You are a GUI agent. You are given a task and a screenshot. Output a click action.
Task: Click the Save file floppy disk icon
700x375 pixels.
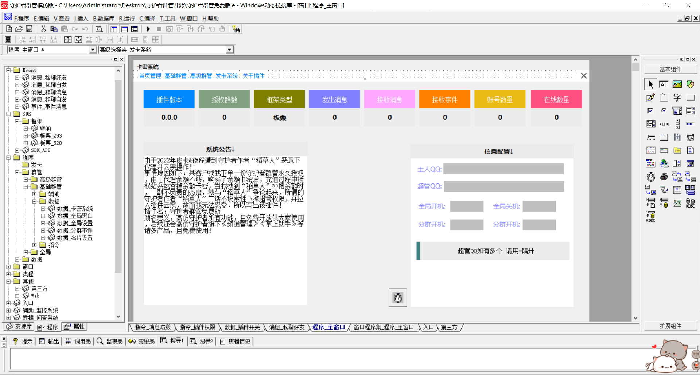coord(29,29)
